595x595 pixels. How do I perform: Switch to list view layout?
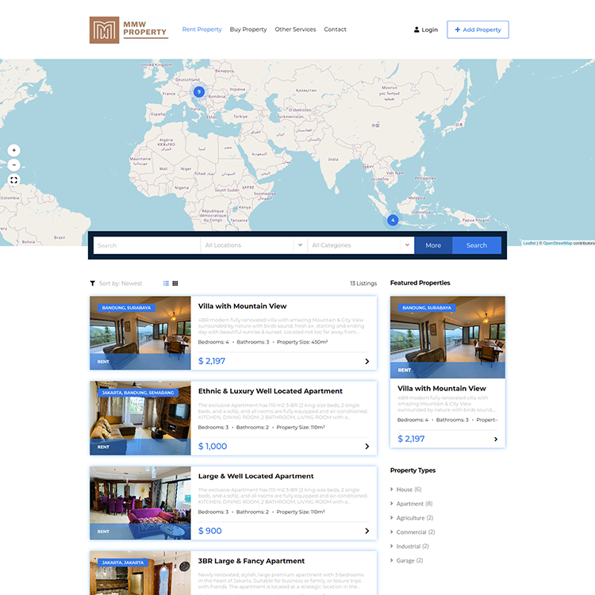tap(166, 283)
